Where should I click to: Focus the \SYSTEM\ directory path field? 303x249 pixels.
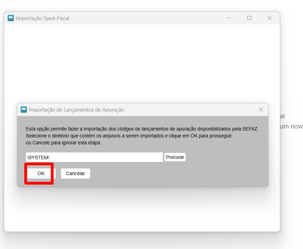coord(94,157)
